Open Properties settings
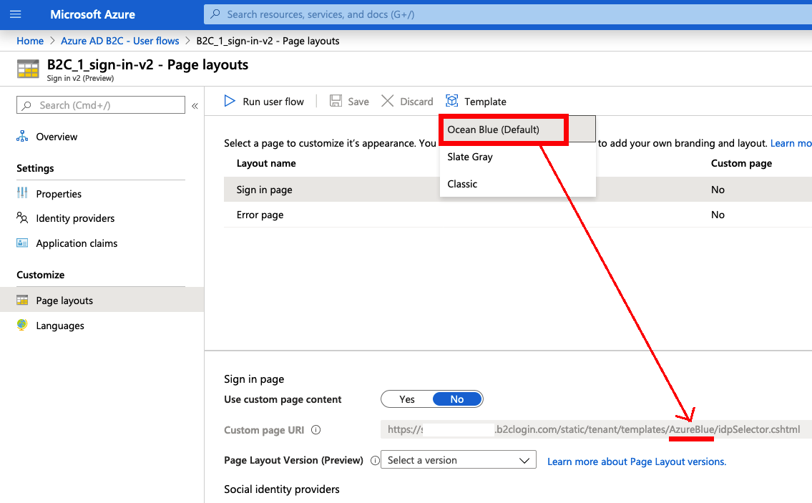The height and width of the screenshot is (503, 812). 59,194
